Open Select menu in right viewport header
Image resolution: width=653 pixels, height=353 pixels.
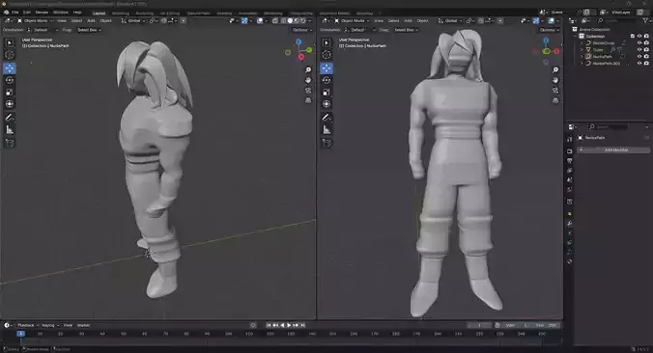pyautogui.click(x=393, y=21)
